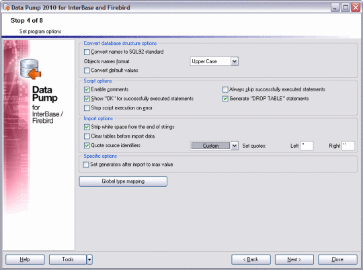The image size is (363, 270).
Task: Click the Left quote input field
Action: 307,146
